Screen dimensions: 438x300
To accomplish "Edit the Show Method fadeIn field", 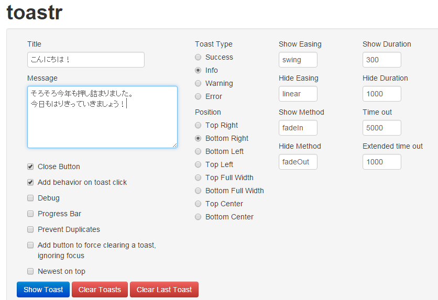I will tap(298, 128).
